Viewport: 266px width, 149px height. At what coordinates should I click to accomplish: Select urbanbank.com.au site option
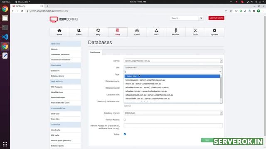click(x=172, y=87)
